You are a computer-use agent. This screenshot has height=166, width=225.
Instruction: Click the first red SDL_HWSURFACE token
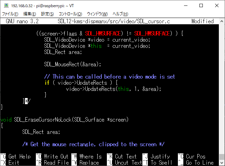pos(103,33)
